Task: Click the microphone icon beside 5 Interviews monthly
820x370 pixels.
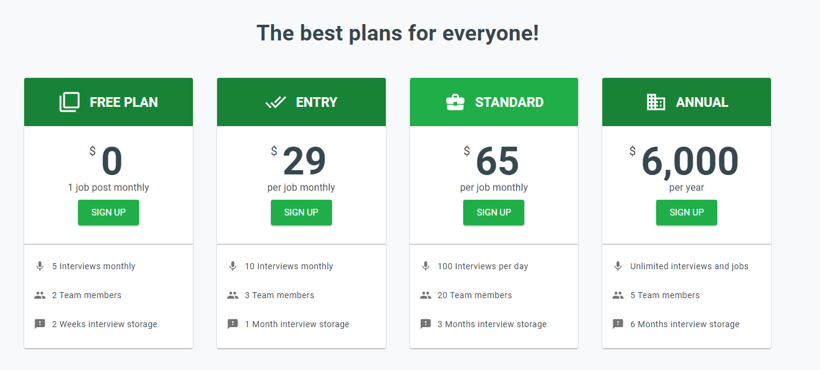Action: point(40,266)
